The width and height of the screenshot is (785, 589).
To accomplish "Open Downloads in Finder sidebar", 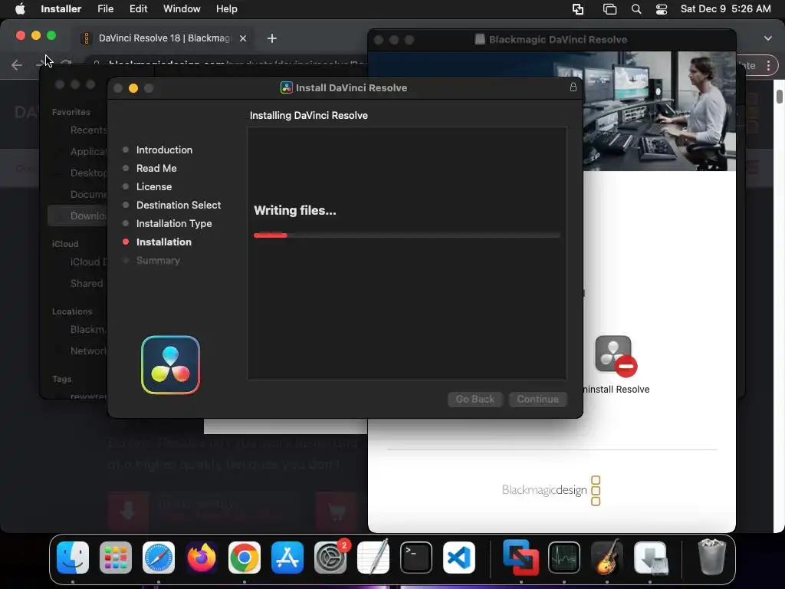I will click(x=79, y=216).
